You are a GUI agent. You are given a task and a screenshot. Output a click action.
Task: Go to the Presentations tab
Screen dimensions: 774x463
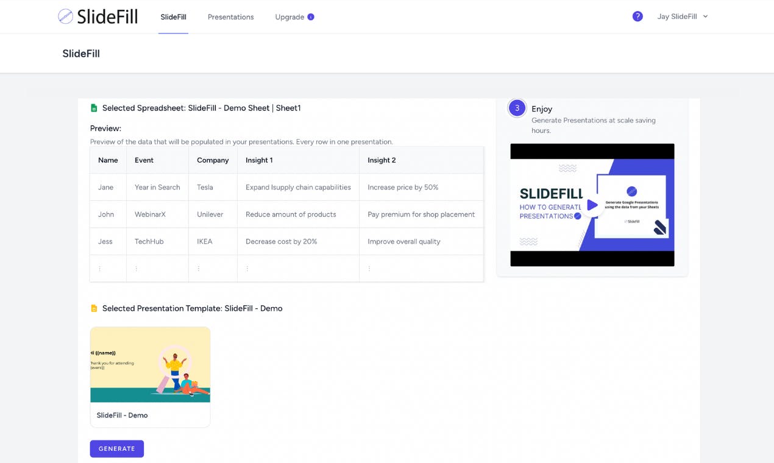point(230,17)
